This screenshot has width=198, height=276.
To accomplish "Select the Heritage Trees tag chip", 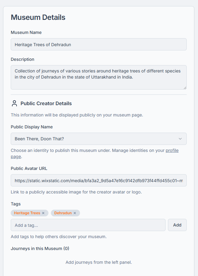I will coord(27,213).
